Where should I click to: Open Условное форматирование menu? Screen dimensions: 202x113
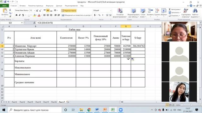pyautogui.click(x=120, y=13)
